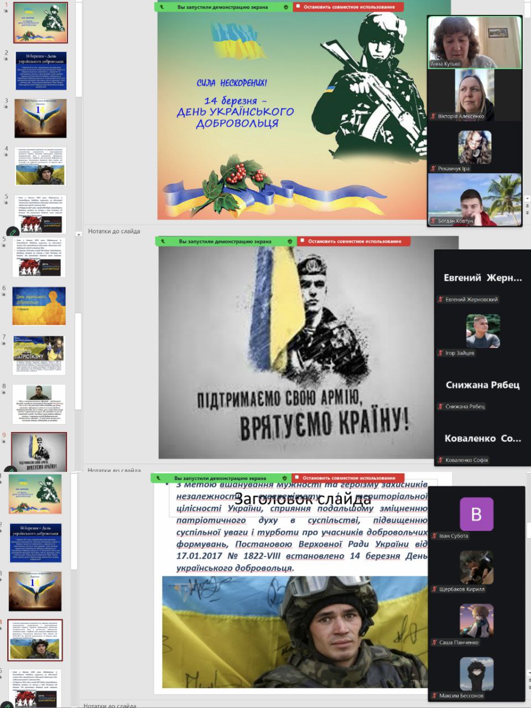
Task: Click the green screen-sharing status bar above the grayscale slide
Action: (226, 241)
